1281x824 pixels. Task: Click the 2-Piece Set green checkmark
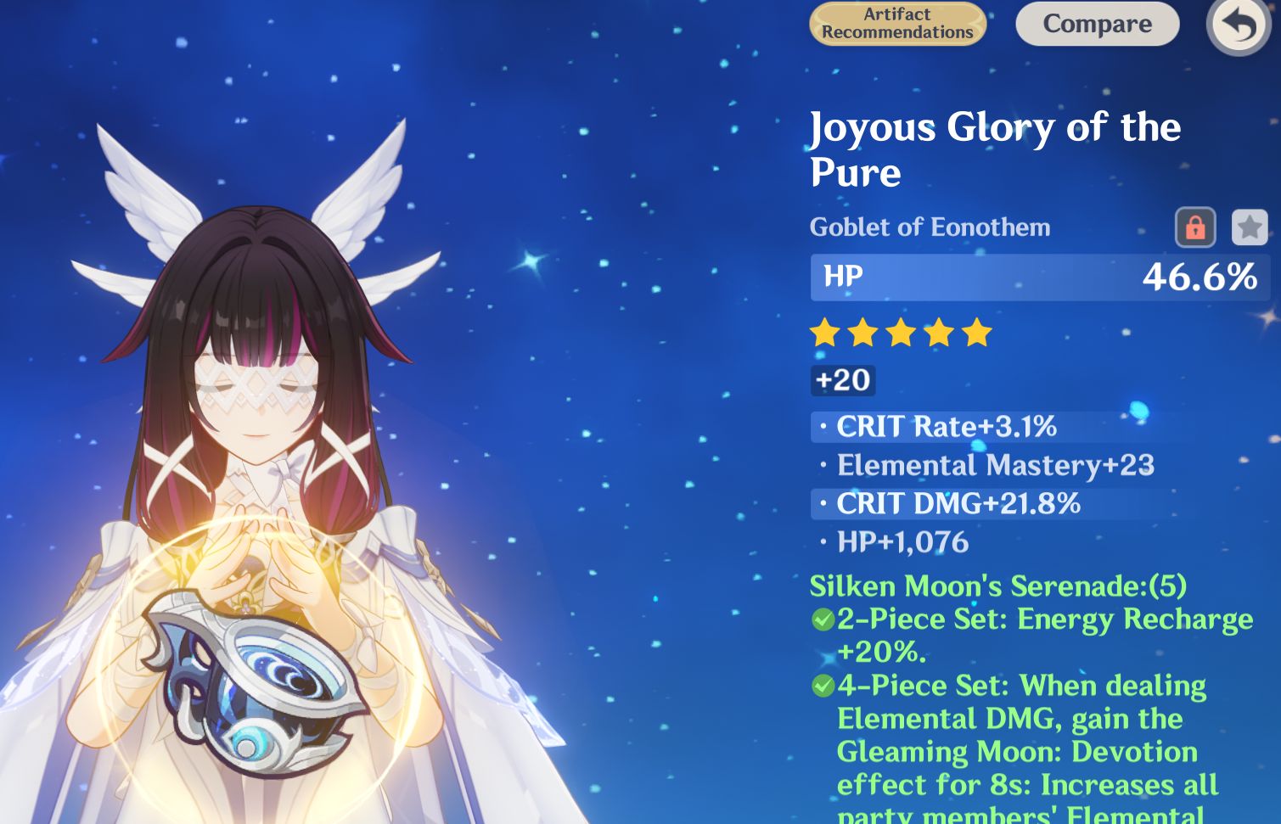coord(823,619)
